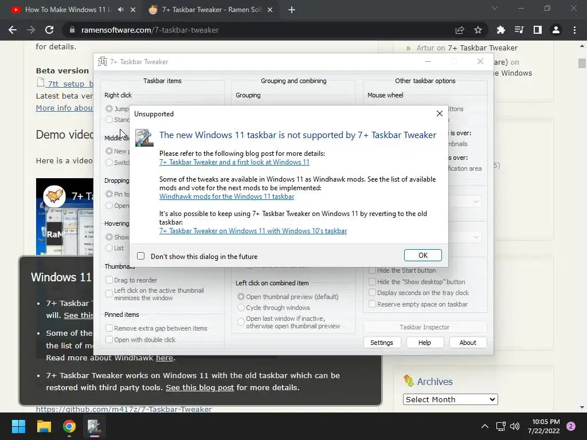Open the github 7-Taskbar-Tweaker link

point(124,409)
